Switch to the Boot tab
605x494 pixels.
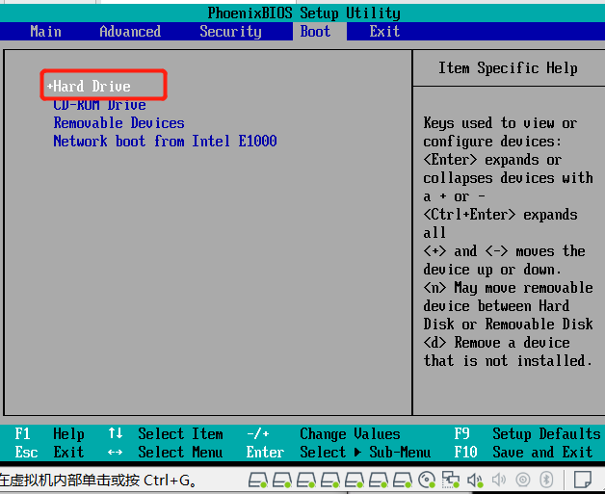click(x=315, y=31)
